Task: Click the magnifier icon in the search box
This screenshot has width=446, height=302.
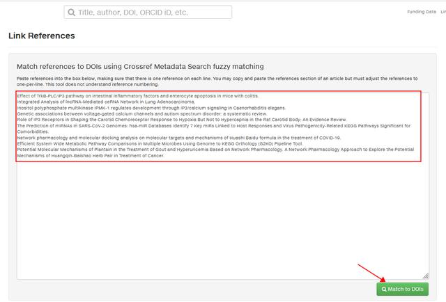Action: (x=72, y=13)
